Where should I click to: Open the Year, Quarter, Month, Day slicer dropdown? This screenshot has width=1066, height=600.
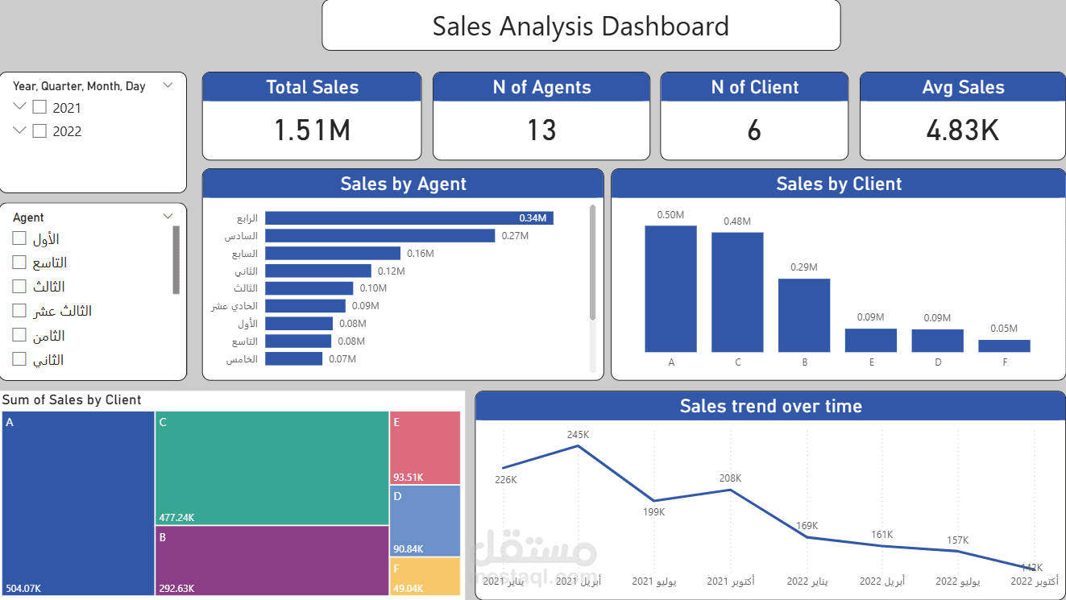click(x=168, y=85)
